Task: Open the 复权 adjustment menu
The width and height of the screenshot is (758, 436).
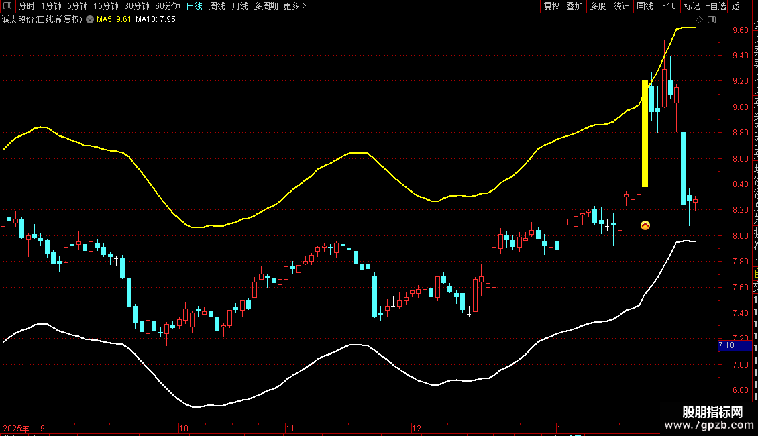Action: (551, 6)
